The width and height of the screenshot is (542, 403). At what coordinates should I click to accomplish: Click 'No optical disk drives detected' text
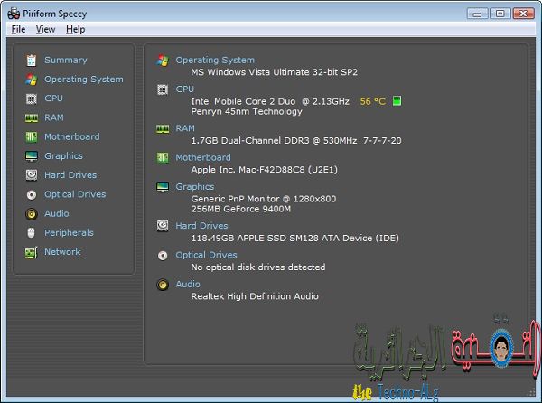click(x=258, y=267)
